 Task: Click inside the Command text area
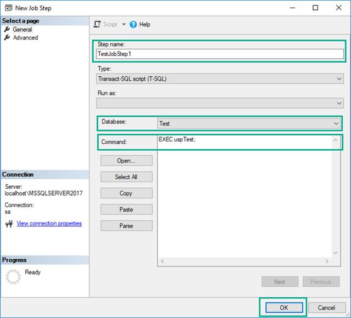pyautogui.click(x=244, y=197)
